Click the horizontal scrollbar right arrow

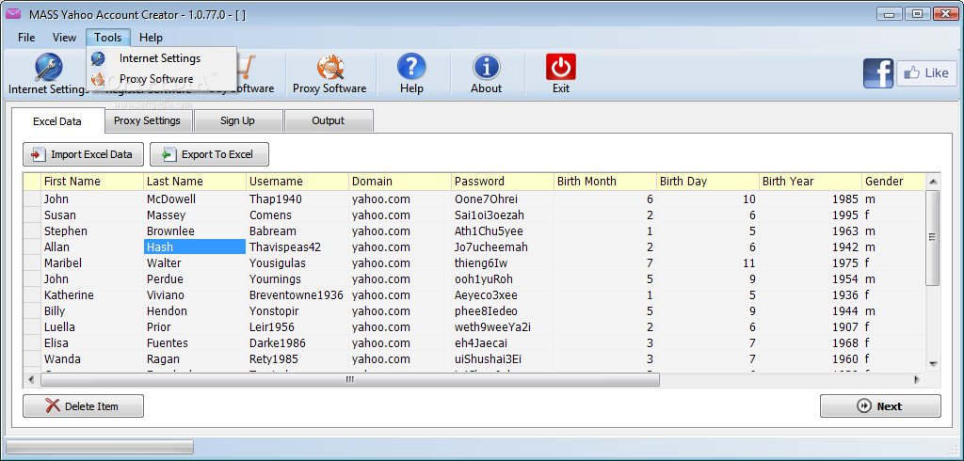(x=917, y=380)
